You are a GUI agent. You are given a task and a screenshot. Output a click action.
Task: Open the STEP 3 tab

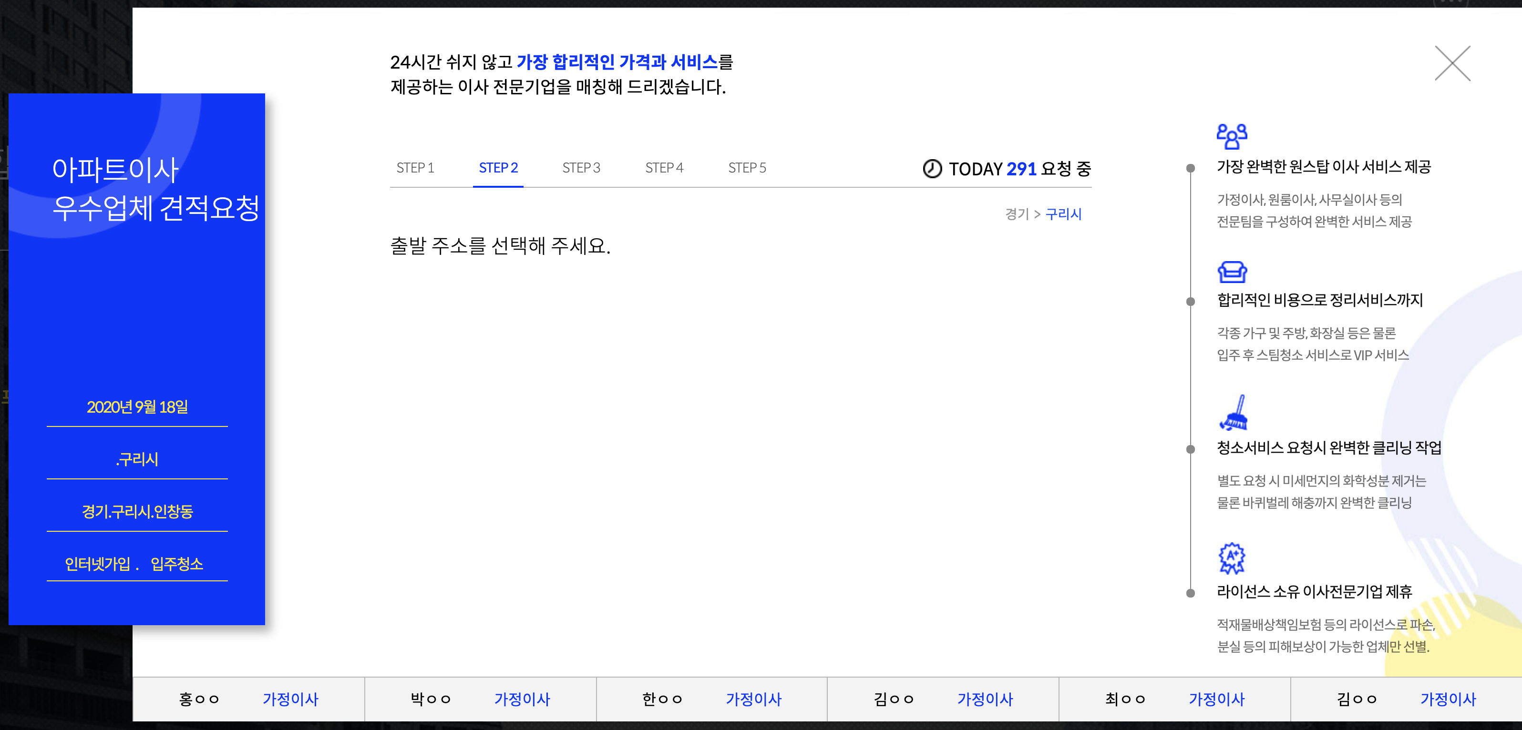(581, 168)
